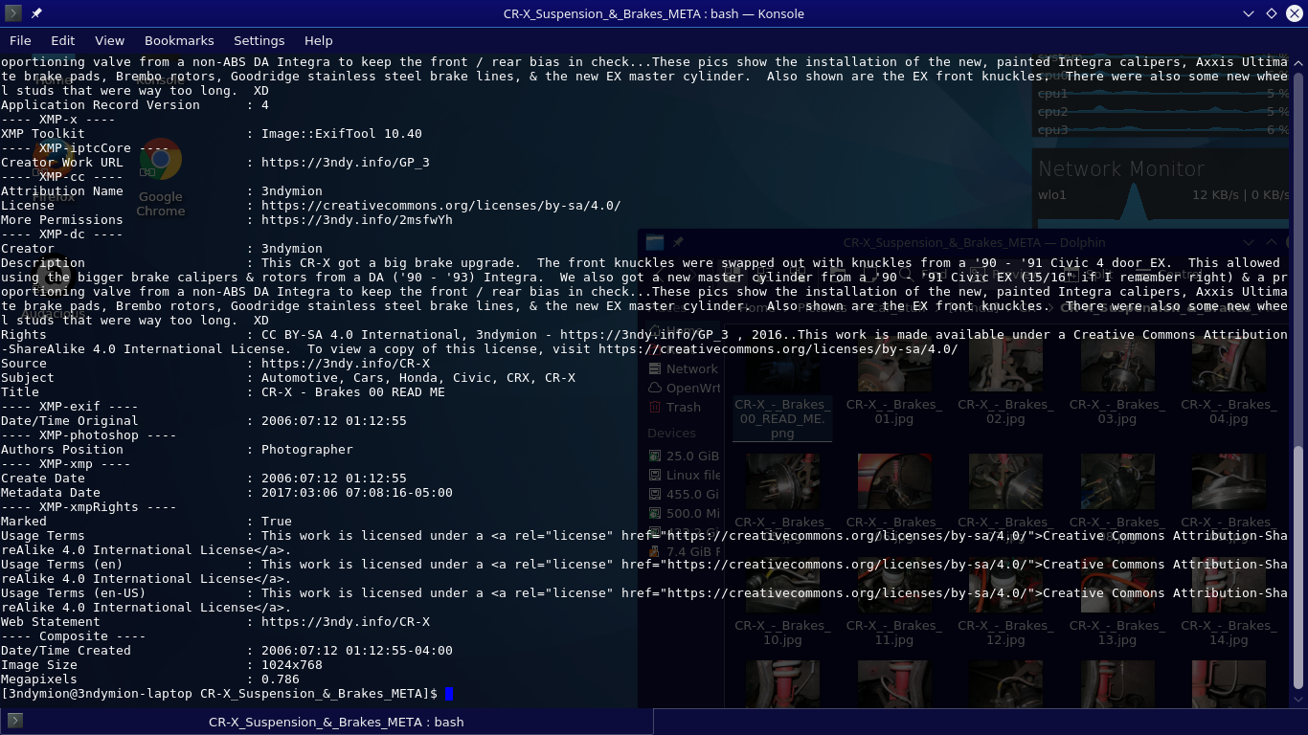Open the File menu
This screenshot has width=1308, height=735.
click(20, 40)
